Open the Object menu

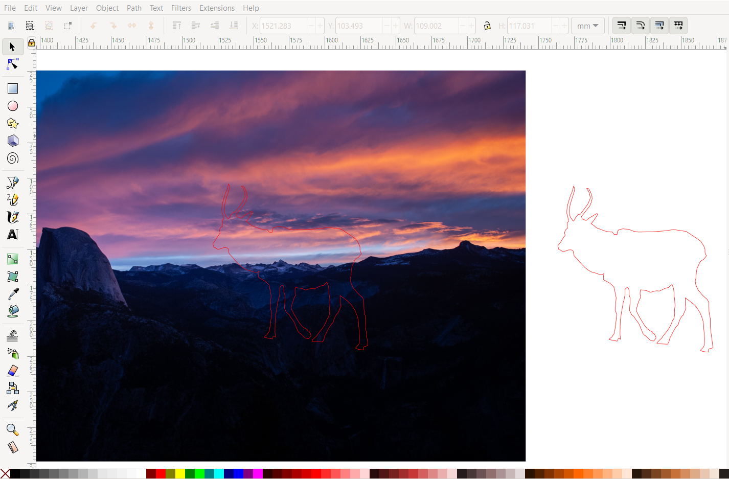[x=107, y=8]
